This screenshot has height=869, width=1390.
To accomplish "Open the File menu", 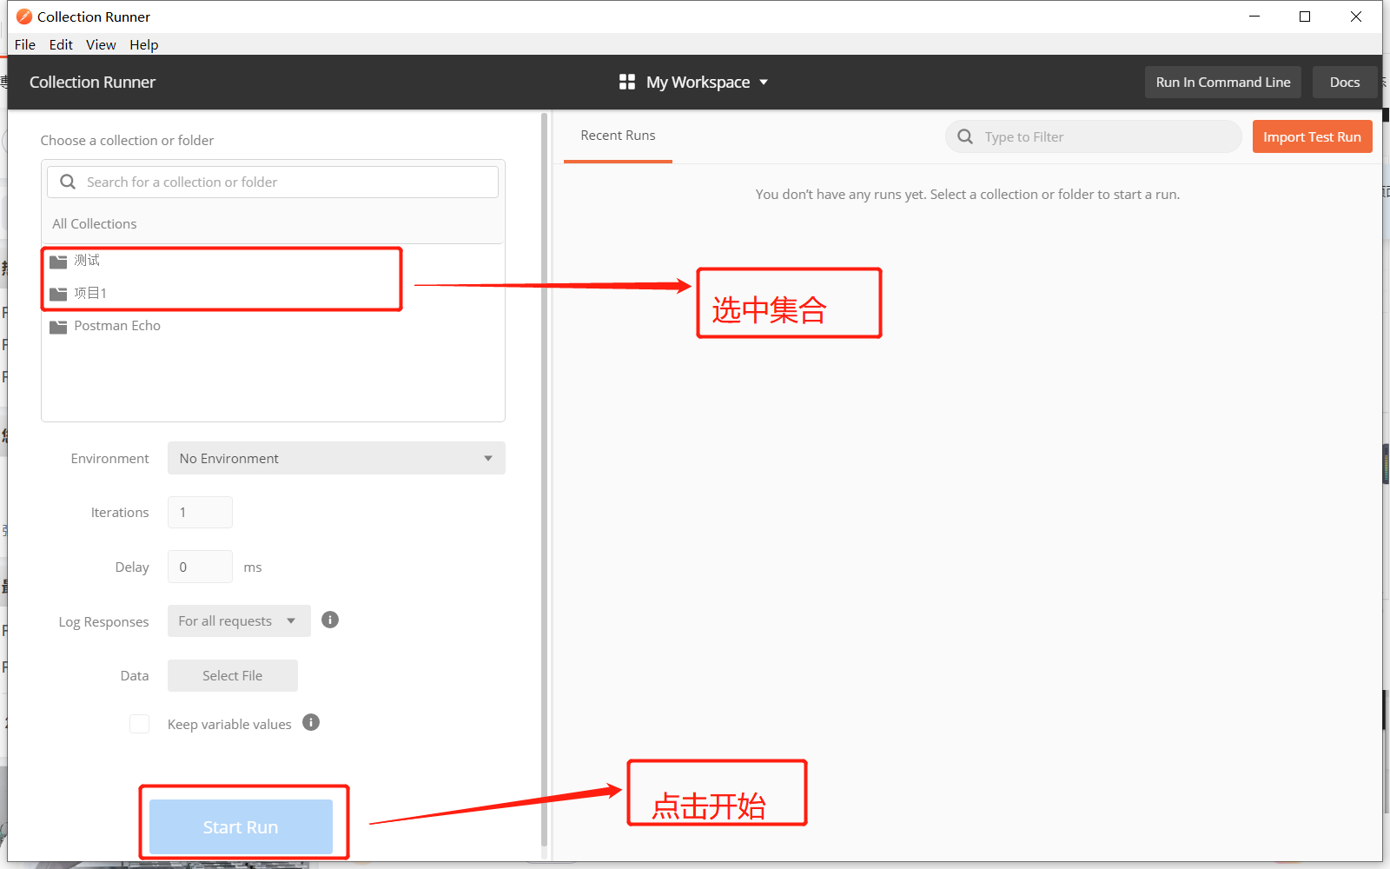I will click(25, 44).
